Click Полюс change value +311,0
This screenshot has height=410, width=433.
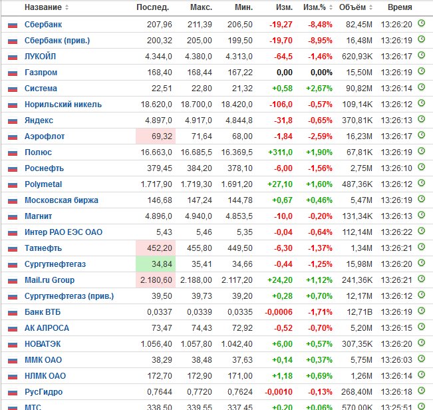(280, 152)
